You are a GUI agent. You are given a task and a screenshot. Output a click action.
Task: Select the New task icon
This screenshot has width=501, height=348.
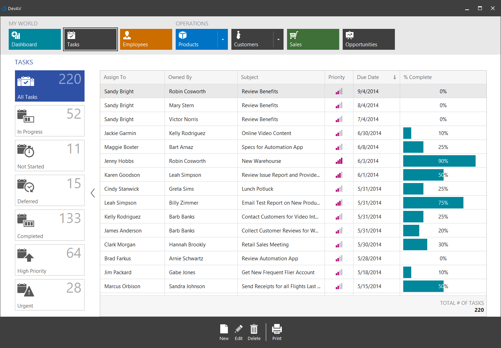tap(224, 332)
